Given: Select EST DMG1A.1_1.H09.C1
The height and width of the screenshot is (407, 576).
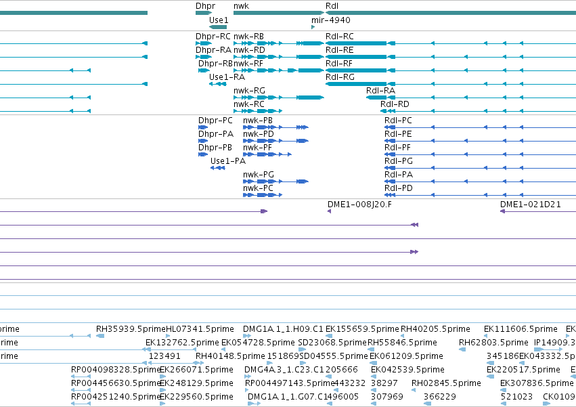Looking at the screenshot, I should click(x=283, y=329).
